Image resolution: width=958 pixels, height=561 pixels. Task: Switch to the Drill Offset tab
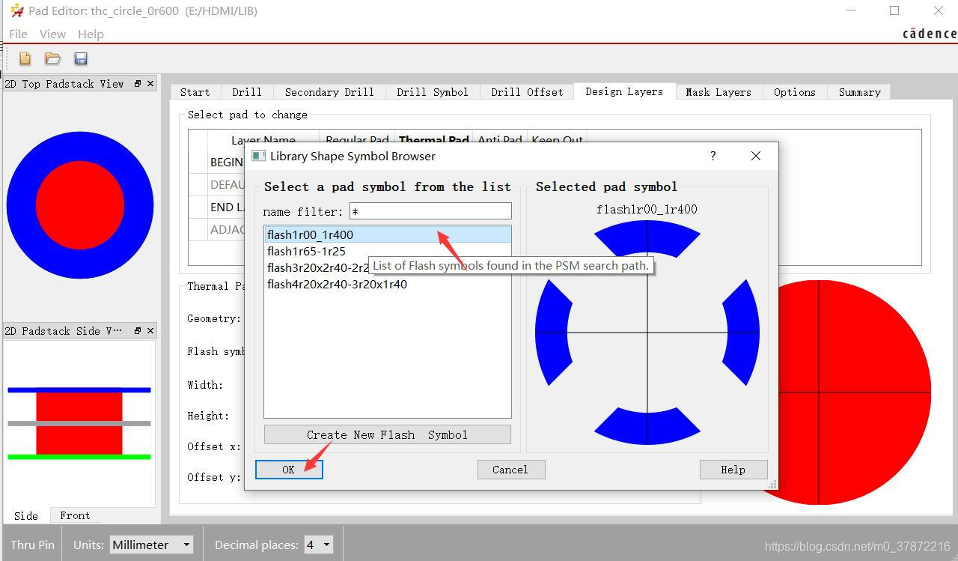[x=527, y=92]
